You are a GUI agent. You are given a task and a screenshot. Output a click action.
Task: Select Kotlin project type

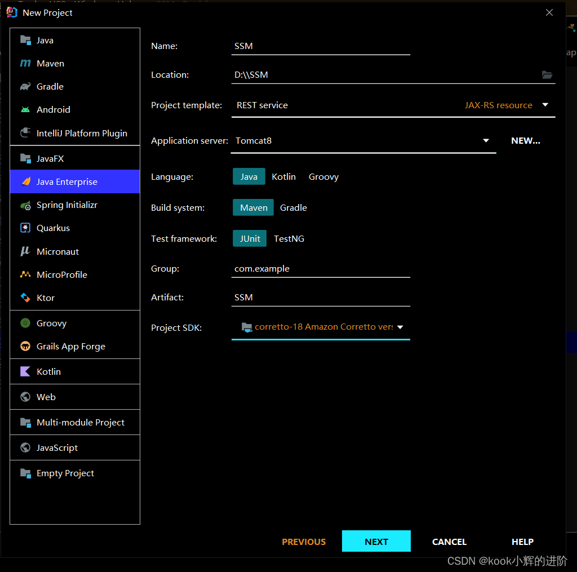[x=75, y=371]
